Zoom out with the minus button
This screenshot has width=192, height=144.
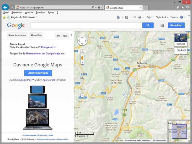82,95
